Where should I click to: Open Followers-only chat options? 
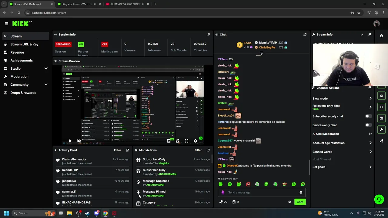342,107
